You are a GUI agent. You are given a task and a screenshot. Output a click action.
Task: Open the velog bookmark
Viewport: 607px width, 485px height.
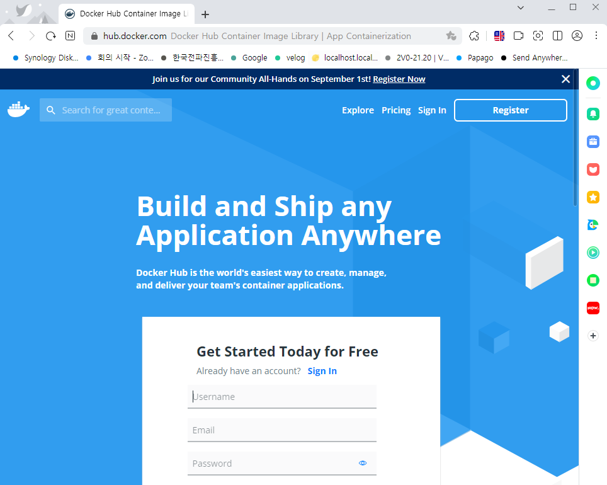coord(290,58)
